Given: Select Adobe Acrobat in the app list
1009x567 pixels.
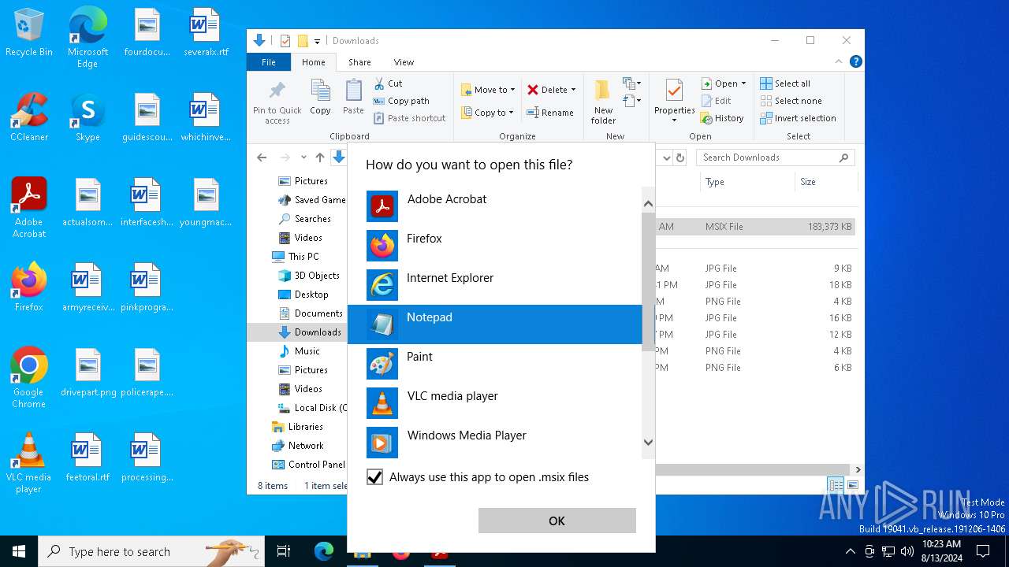Looking at the screenshot, I should click(x=495, y=206).
